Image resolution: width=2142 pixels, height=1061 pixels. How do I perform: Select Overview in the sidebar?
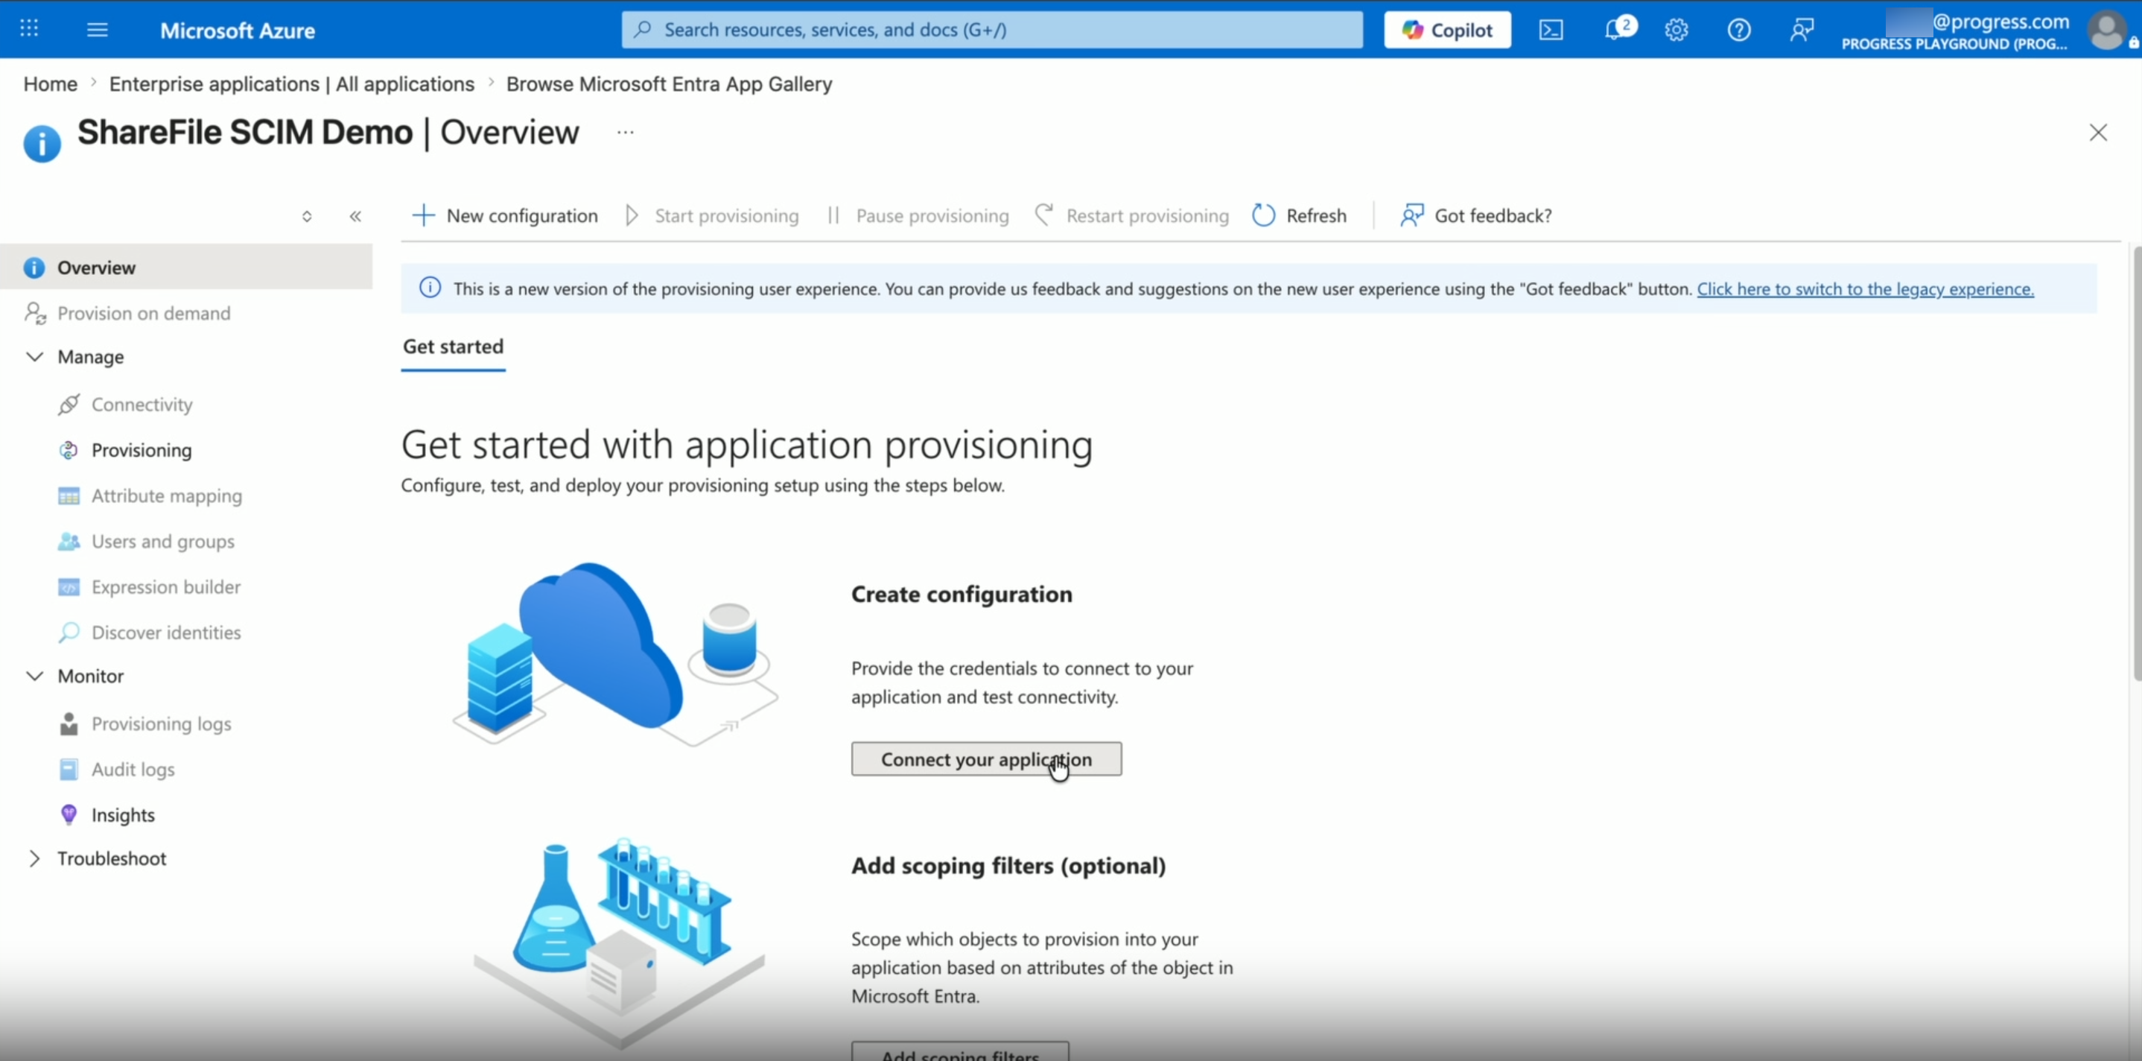[186, 267]
